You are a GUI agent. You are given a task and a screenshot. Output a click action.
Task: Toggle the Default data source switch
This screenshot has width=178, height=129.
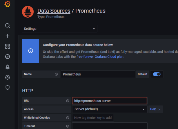coord(157,74)
